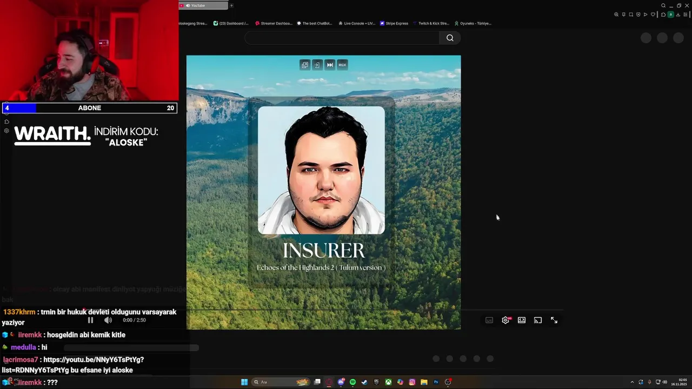
Task: Open Spotify from the taskbar
Action: 352,382
